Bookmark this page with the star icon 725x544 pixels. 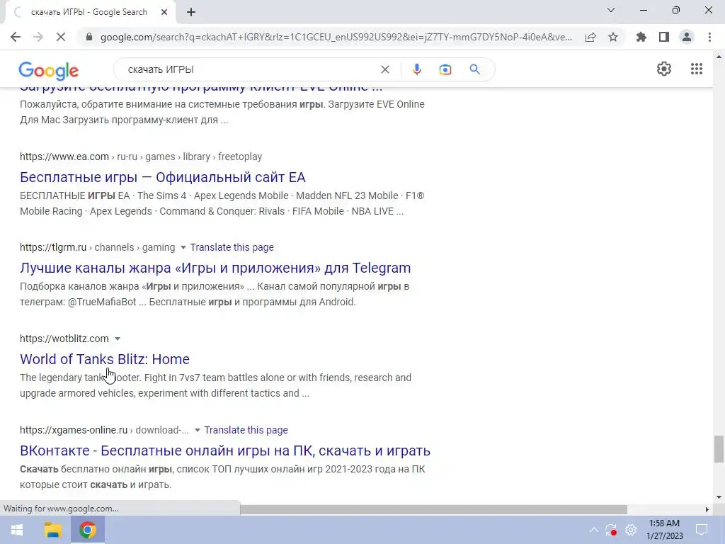tap(613, 37)
